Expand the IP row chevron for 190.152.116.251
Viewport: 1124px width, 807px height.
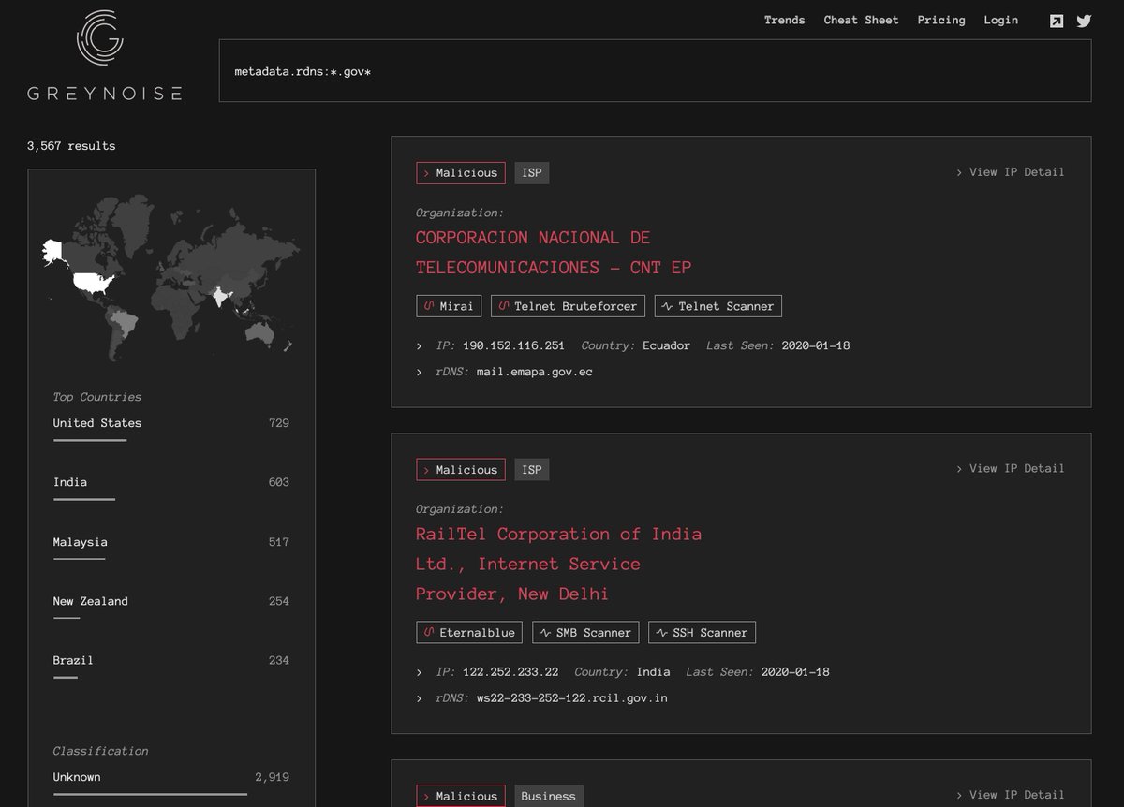(x=420, y=346)
